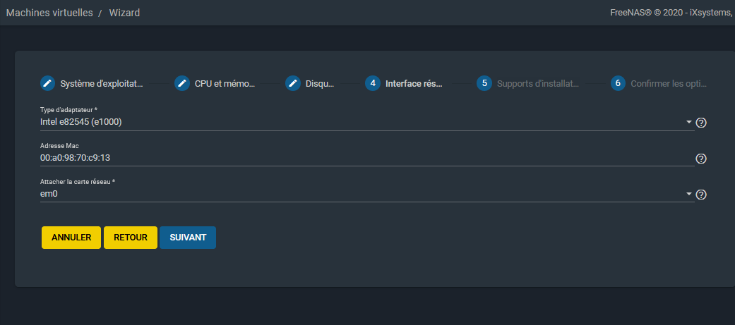Click the pencil icon for the Disques step
The width and height of the screenshot is (735, 325).
[293, 83]
